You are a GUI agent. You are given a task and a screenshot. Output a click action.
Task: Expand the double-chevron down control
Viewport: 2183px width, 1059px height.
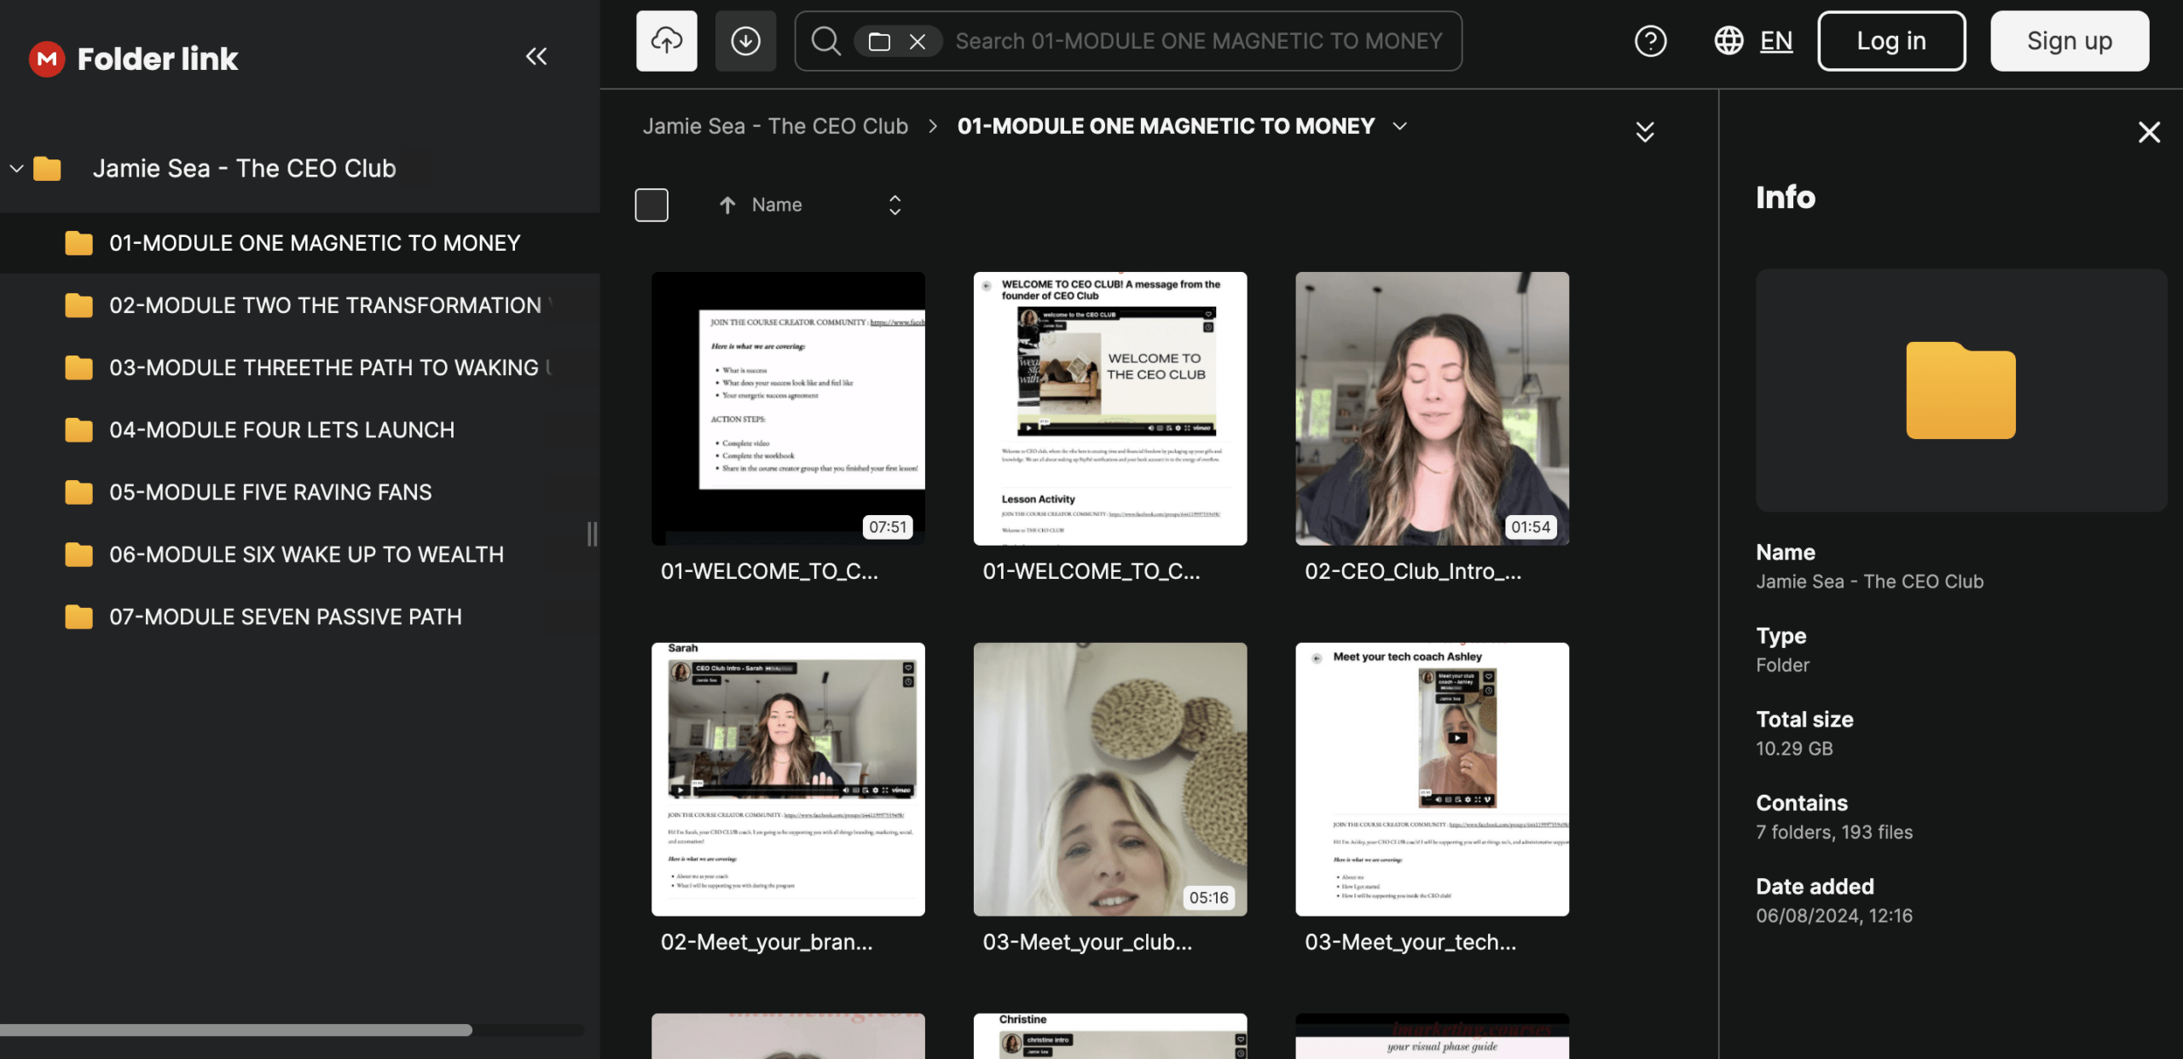(x=1645, y=131)
